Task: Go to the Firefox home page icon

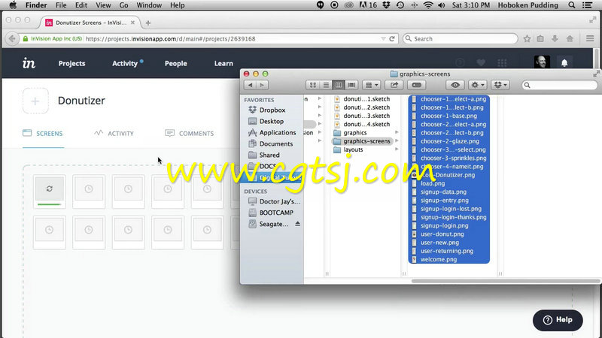Action: coord(570,39)
